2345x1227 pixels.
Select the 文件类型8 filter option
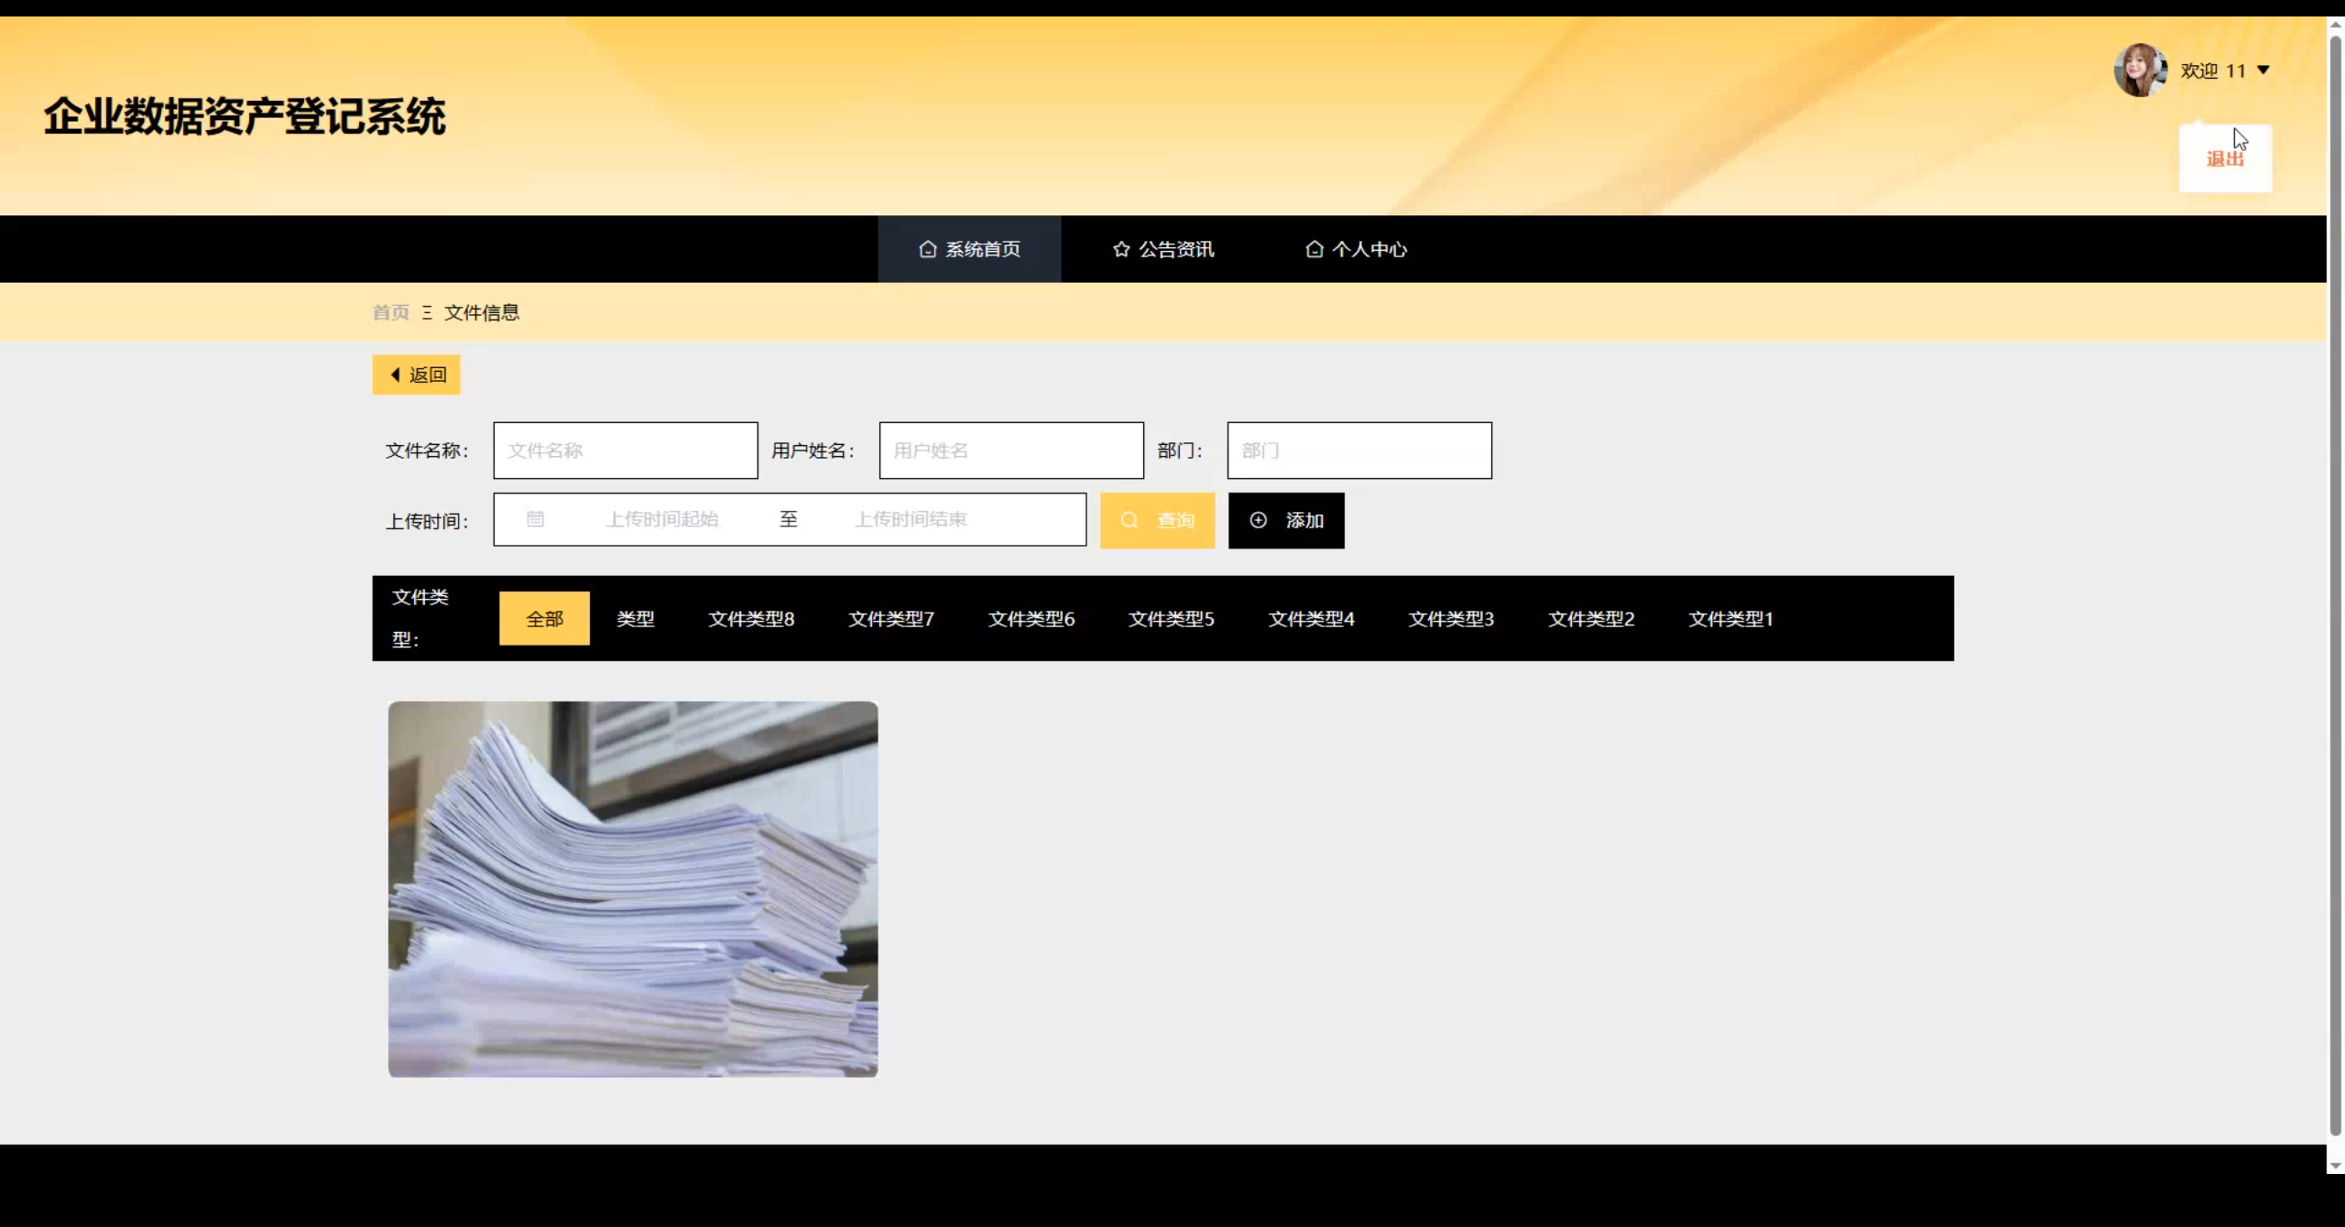(x=751, y=618)
